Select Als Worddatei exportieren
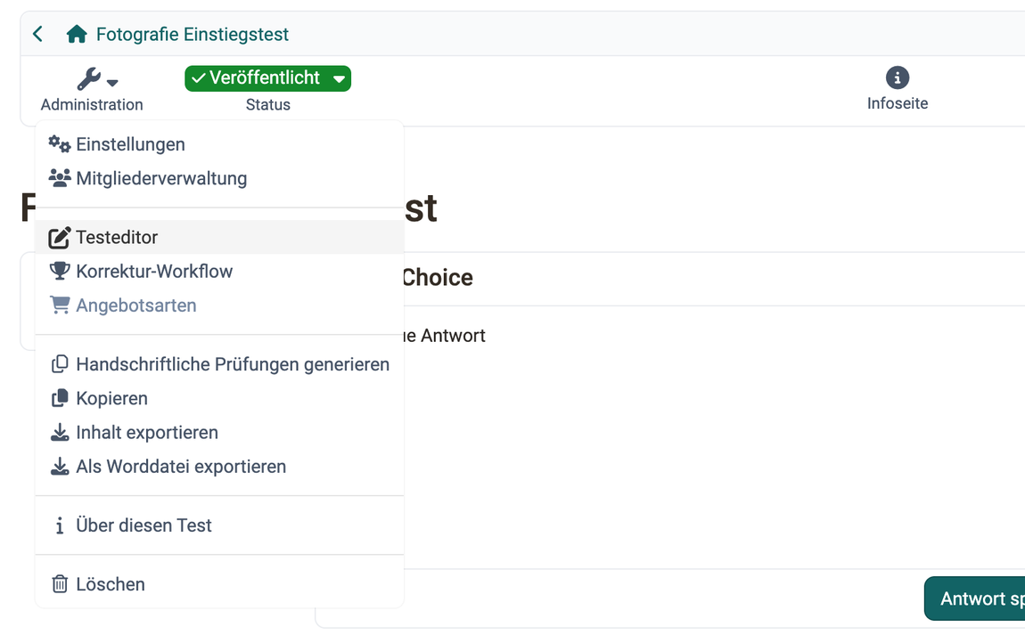This screenshot has height=643, width=1025. [x=219, y=466]
